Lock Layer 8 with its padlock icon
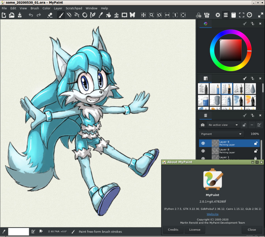 coord(256,151)
